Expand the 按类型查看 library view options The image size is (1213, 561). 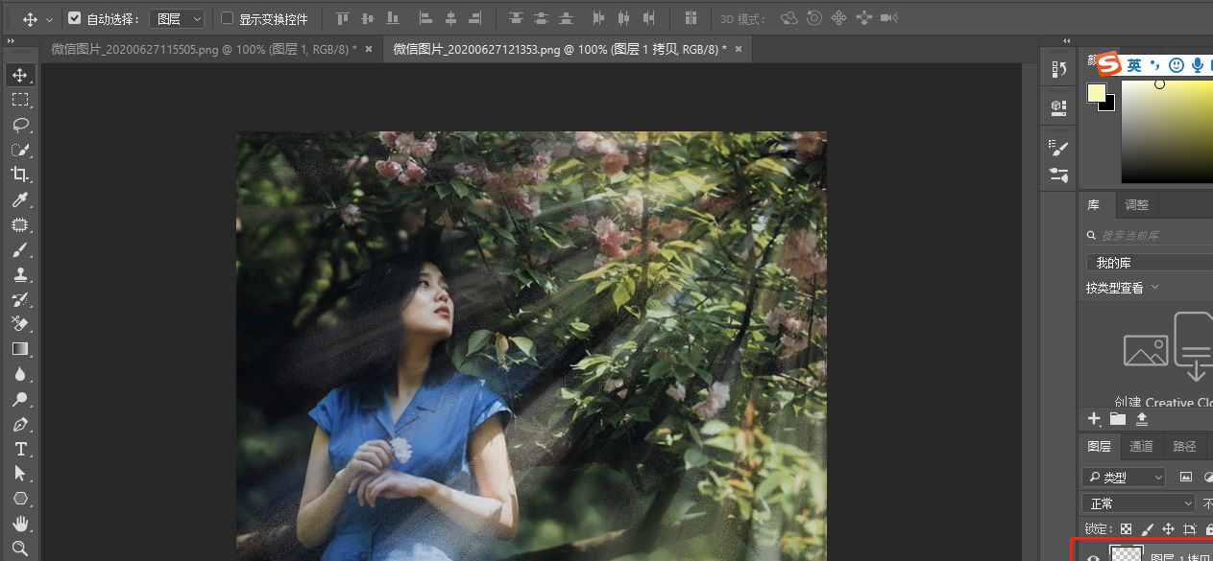(1122, 288)
